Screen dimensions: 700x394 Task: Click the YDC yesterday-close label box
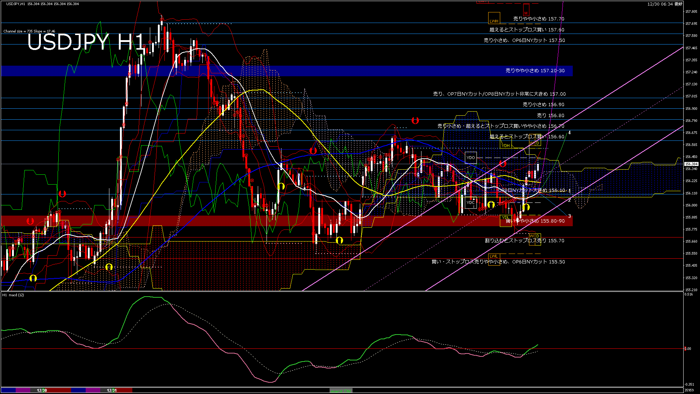pos(471,202)
